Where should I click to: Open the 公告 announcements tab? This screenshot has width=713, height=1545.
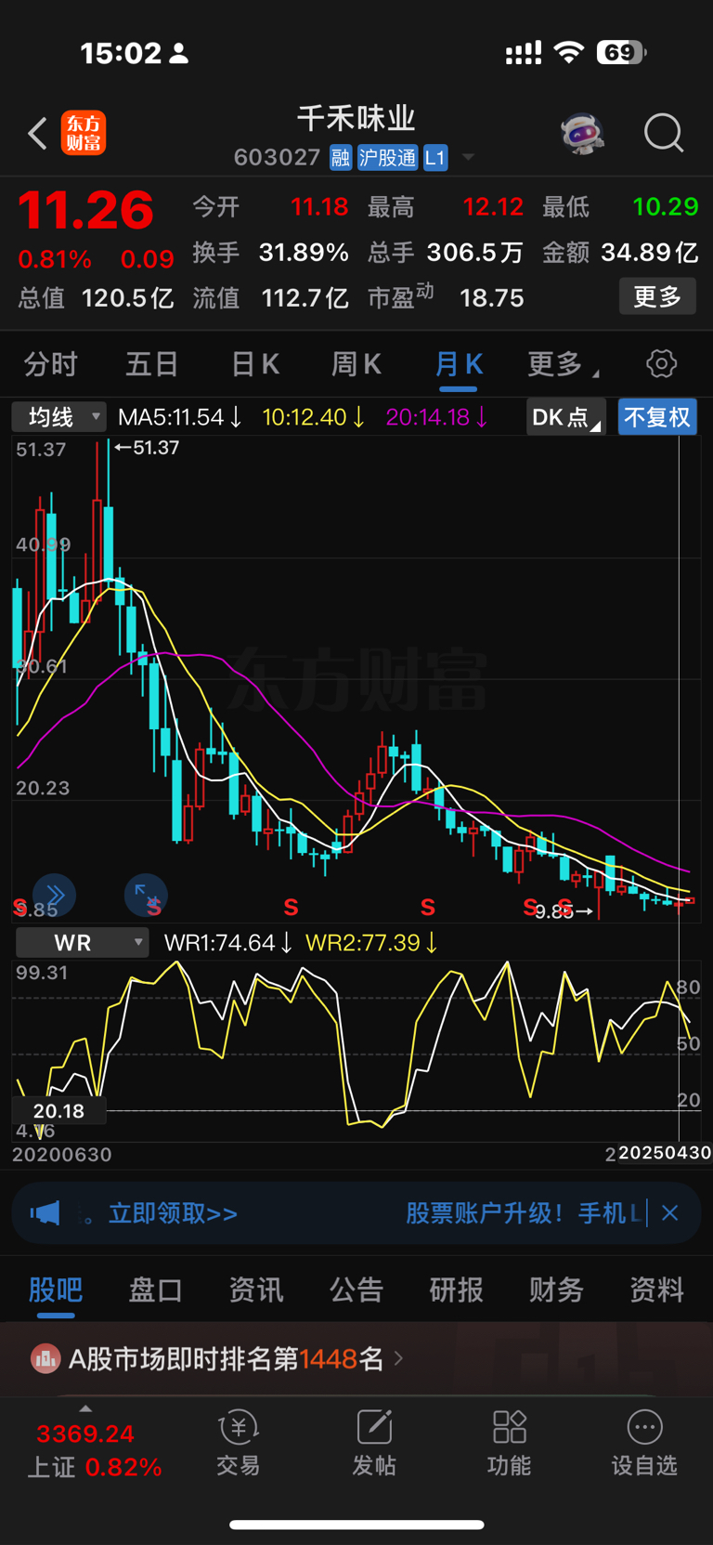tap(356, 1290)
